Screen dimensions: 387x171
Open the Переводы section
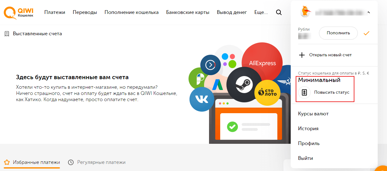point(85,12)
